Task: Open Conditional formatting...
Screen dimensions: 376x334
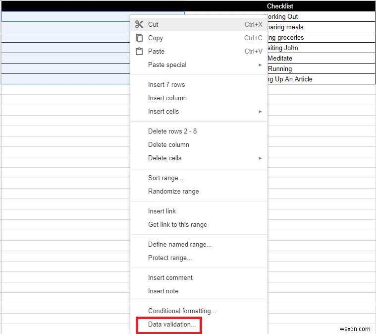Action: coord(199,311)
